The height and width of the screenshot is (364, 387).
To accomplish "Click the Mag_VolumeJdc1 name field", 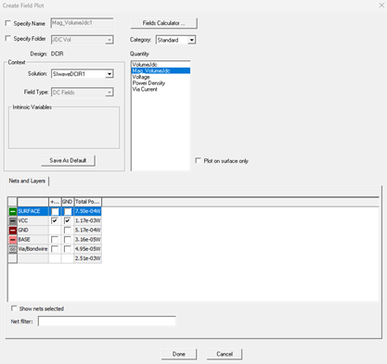I will click(82, 23).
